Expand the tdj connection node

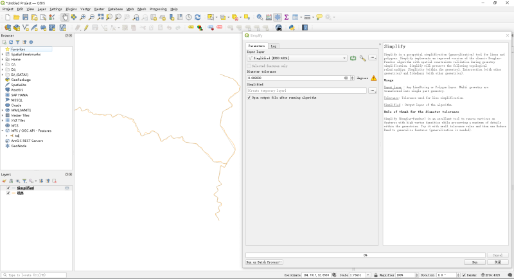click(x=6, y=136)
